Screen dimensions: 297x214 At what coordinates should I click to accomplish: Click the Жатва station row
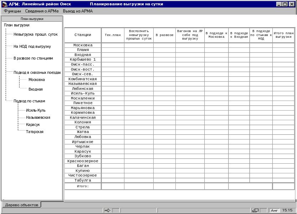83,132
